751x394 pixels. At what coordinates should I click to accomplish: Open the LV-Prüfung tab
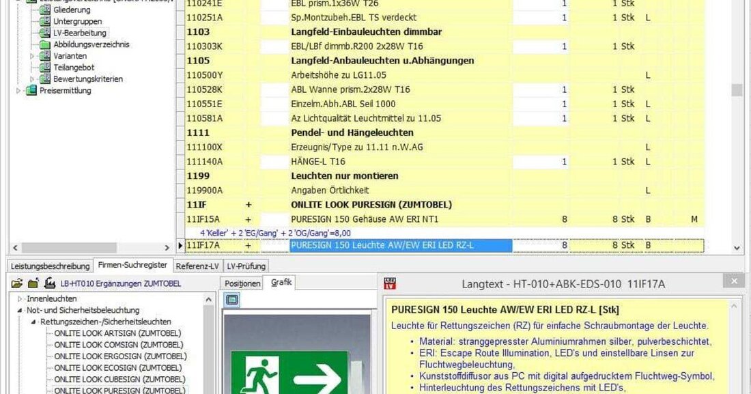pos(248,266)
